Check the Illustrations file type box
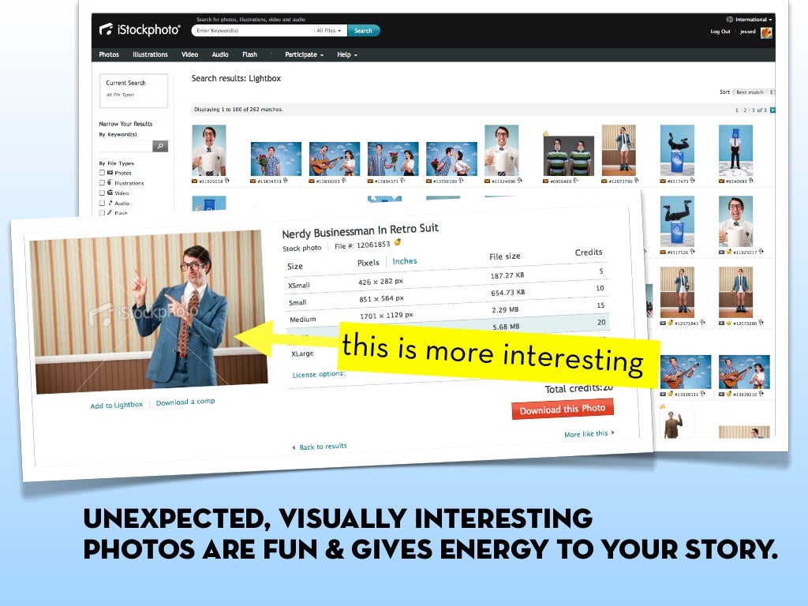This screenshot has height=606, width=808. 102,183
